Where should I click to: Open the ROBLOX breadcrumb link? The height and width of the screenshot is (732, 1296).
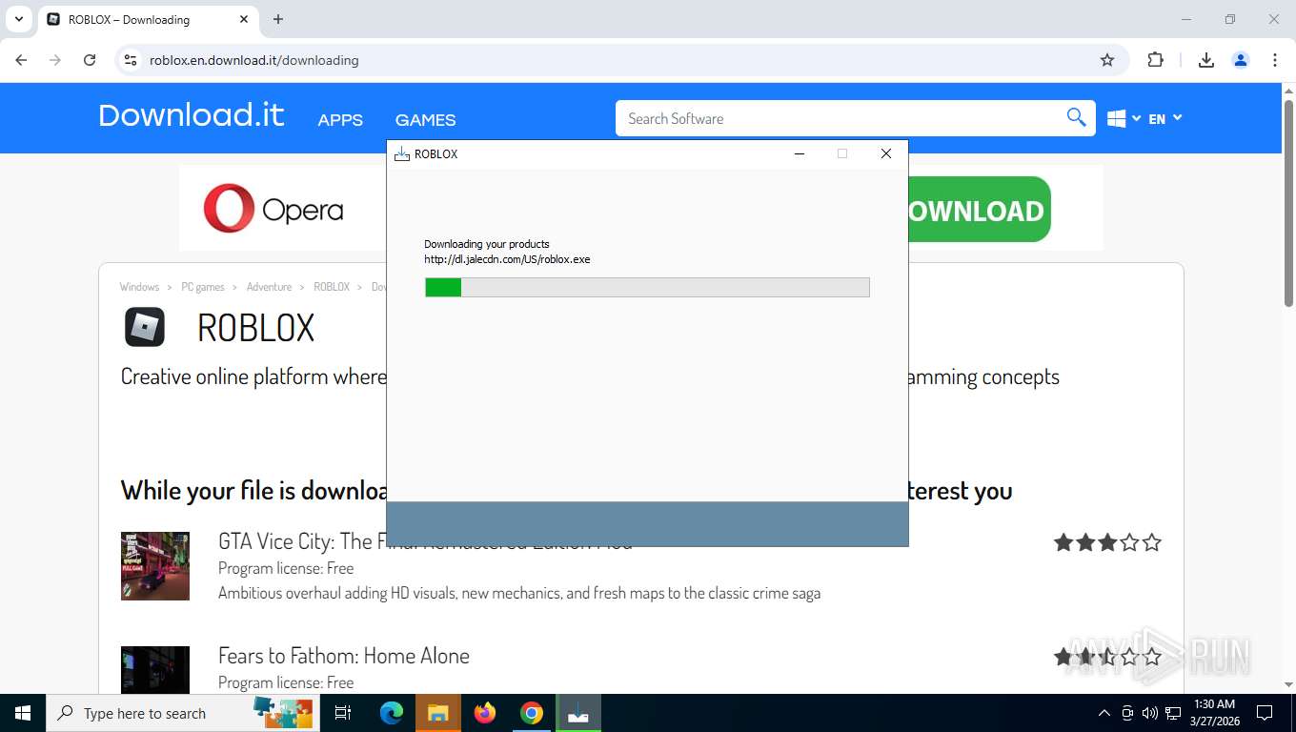332,287
